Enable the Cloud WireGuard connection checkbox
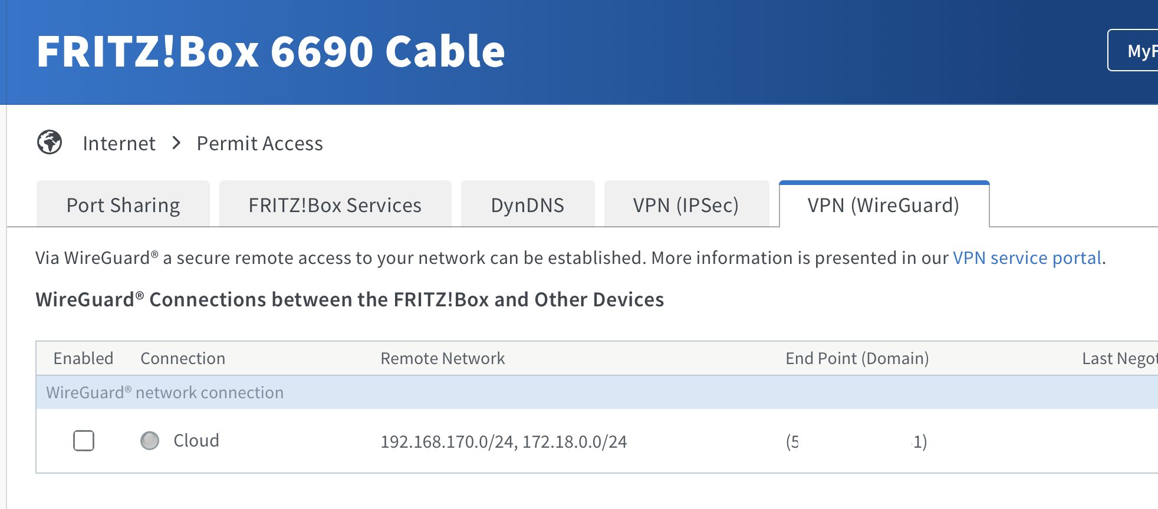The image size is (1158, 509). click(x=84, y=441)
